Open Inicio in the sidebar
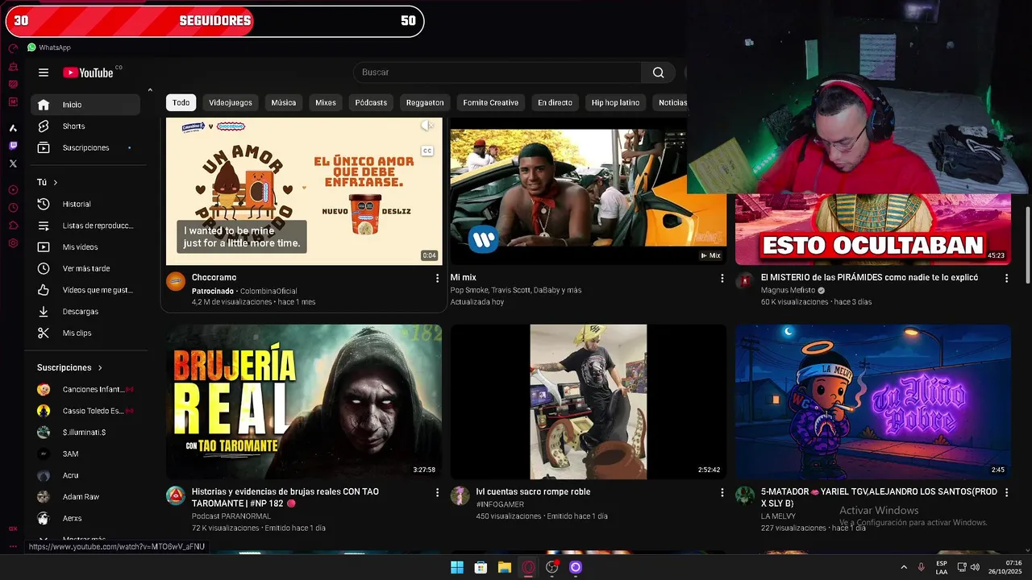 [85, 105]
